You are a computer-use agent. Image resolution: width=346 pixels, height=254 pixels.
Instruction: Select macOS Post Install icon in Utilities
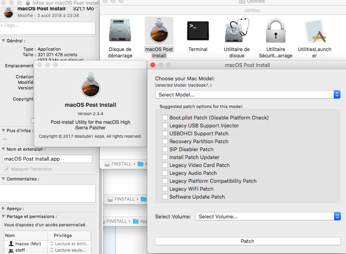159,31
